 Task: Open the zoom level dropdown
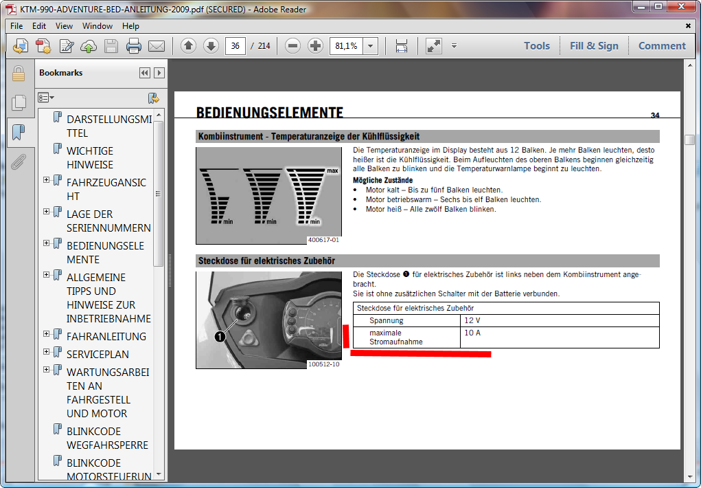(371, 46)
